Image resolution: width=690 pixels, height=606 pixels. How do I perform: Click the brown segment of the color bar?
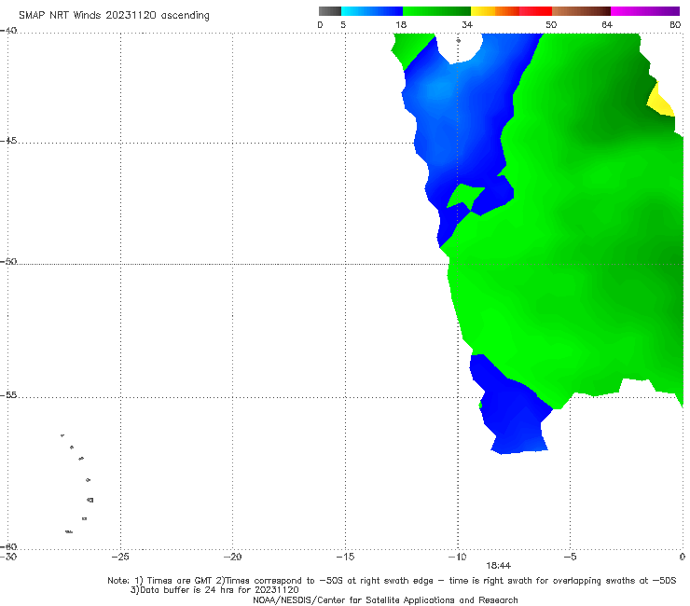pos(581,11)
